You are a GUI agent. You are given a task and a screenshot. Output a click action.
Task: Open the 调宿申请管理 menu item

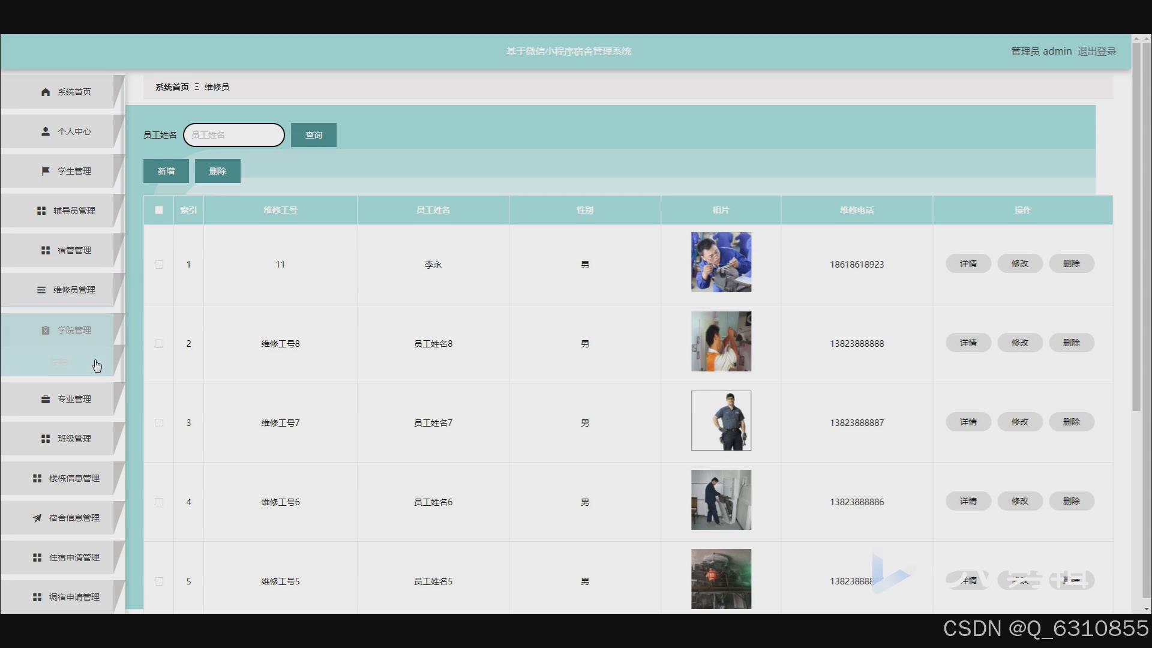[74, 597]
